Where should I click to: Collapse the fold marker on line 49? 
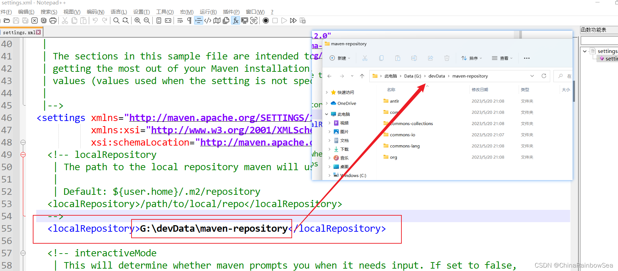point(23,154)
